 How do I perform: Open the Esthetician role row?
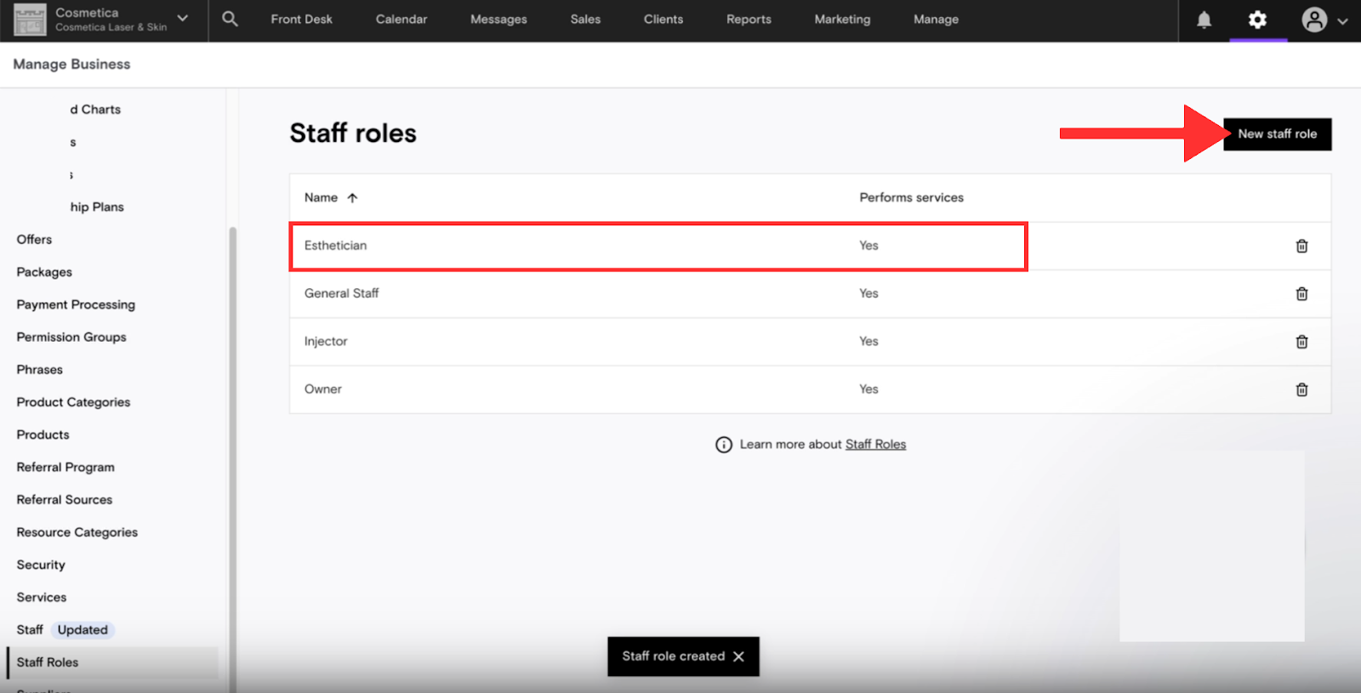336,246
